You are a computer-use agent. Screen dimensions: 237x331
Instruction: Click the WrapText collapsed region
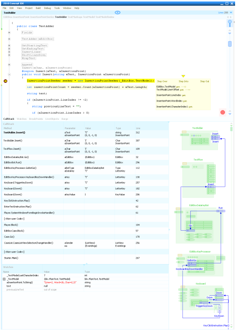(28, 58)
